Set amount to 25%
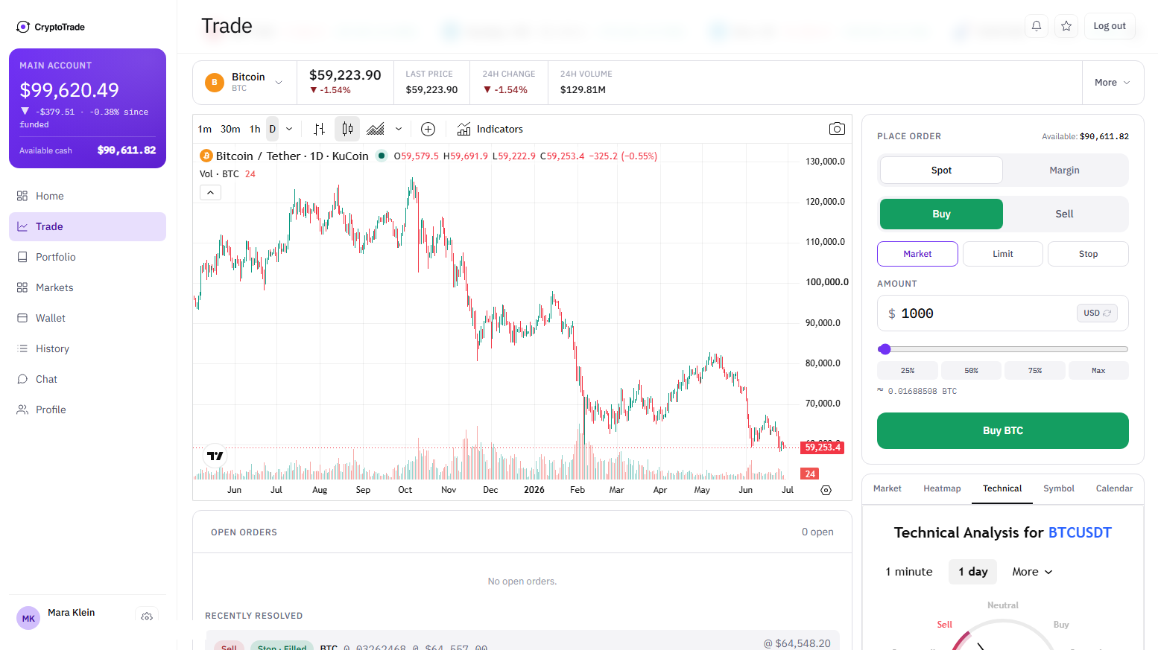 click(908, 370)
